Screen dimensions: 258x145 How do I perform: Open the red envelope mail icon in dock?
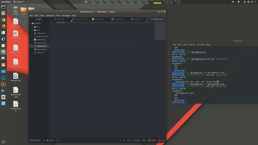pos(3,65)
